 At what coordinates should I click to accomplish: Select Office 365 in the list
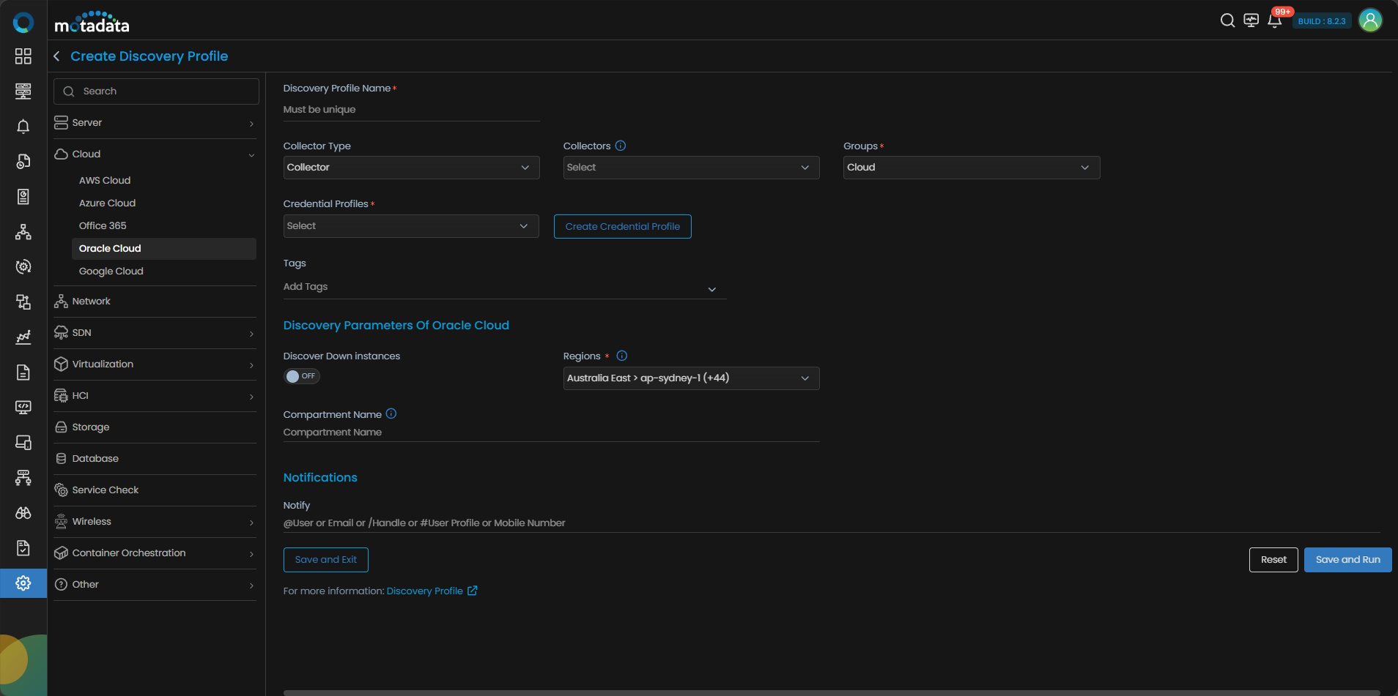pyautogui.click(x=164, y=226)
